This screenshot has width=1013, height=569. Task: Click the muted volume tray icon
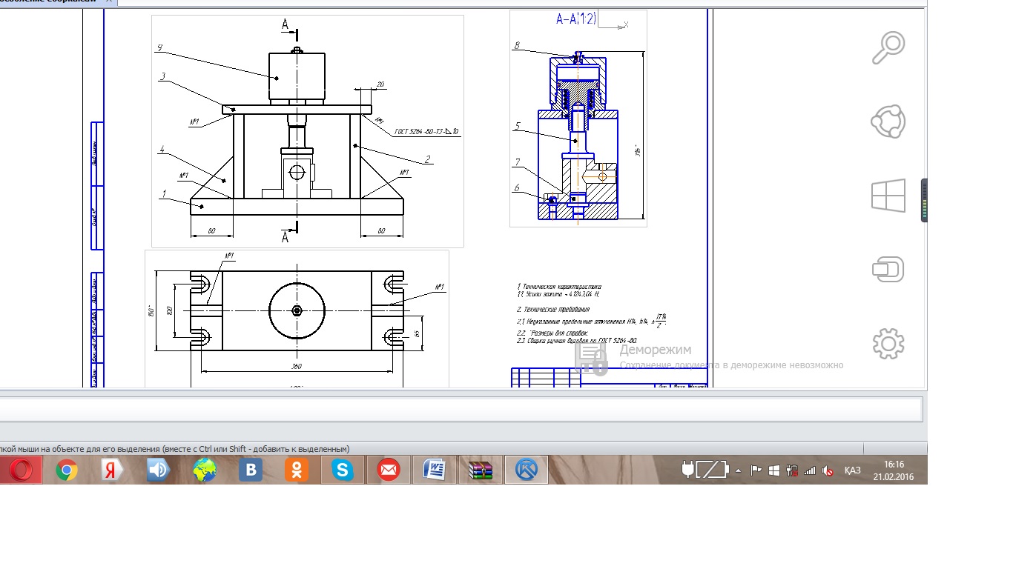(x=828, y=470)
